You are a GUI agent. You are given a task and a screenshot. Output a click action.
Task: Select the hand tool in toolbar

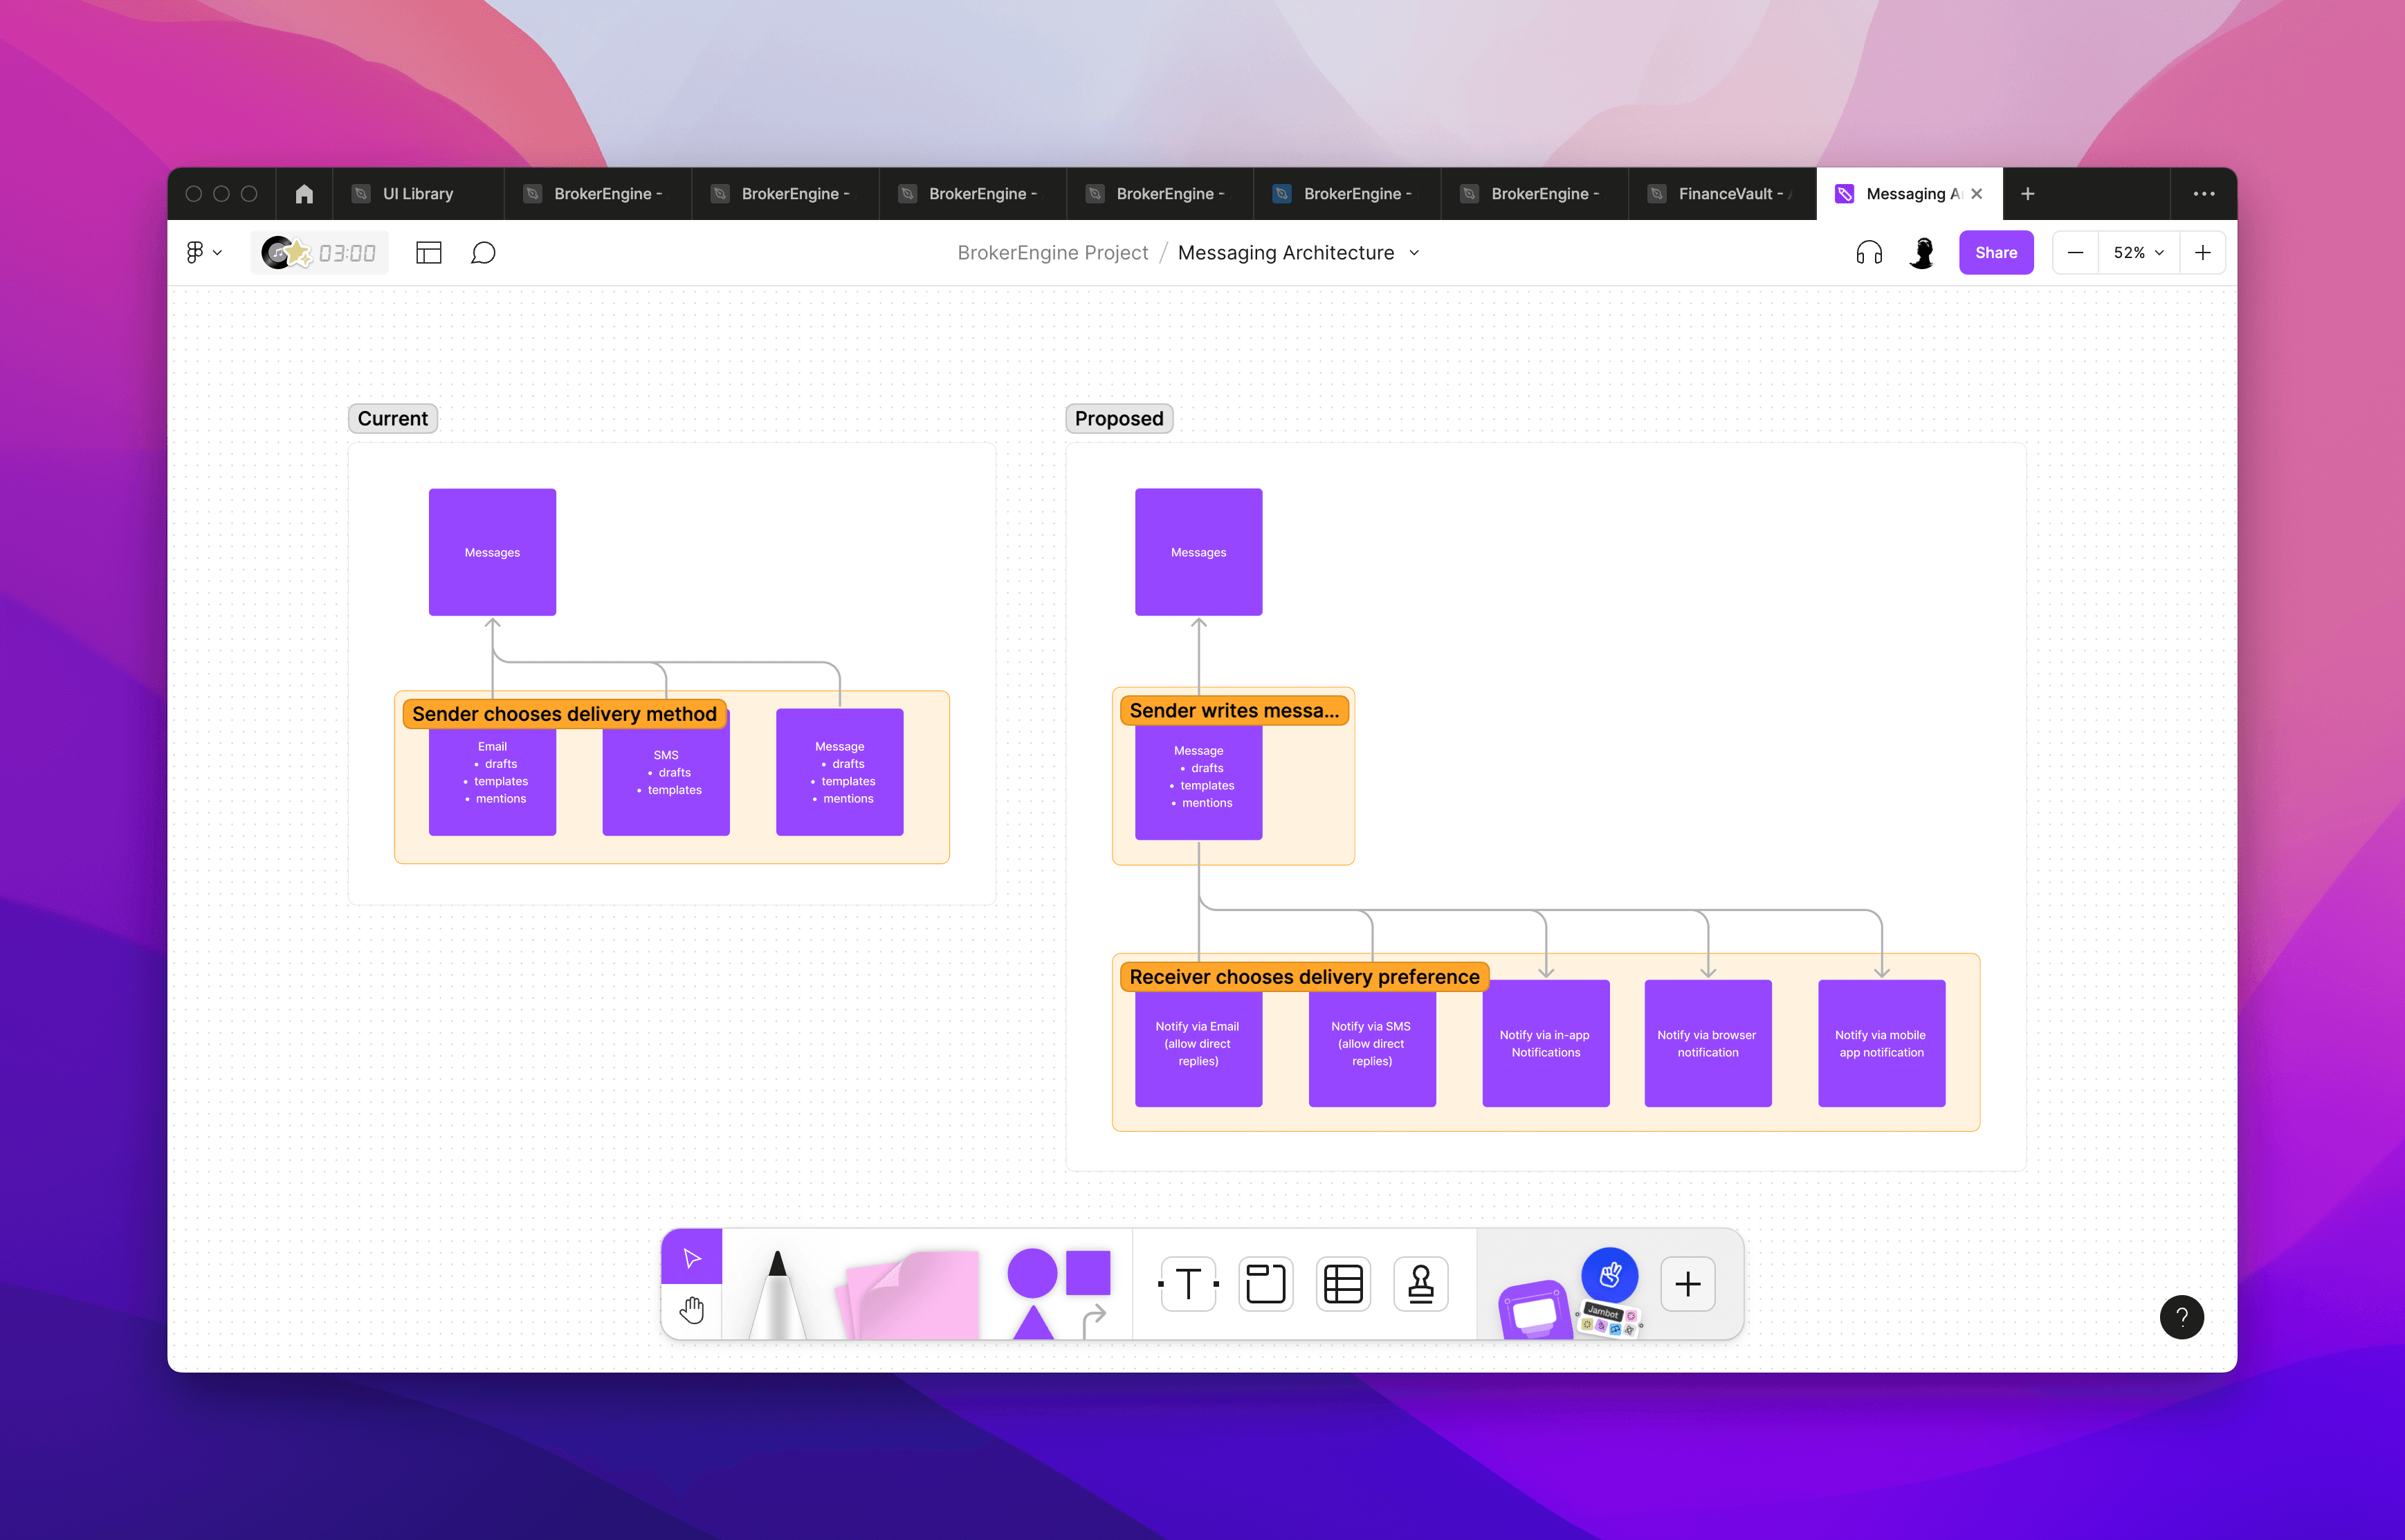point(691,1310)
